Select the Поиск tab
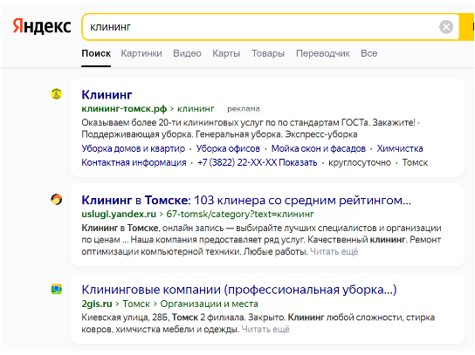 tap(96, 53)
